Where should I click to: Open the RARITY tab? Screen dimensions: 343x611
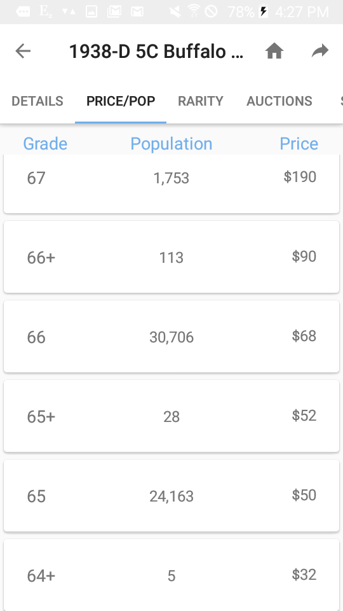click(201, 101)
